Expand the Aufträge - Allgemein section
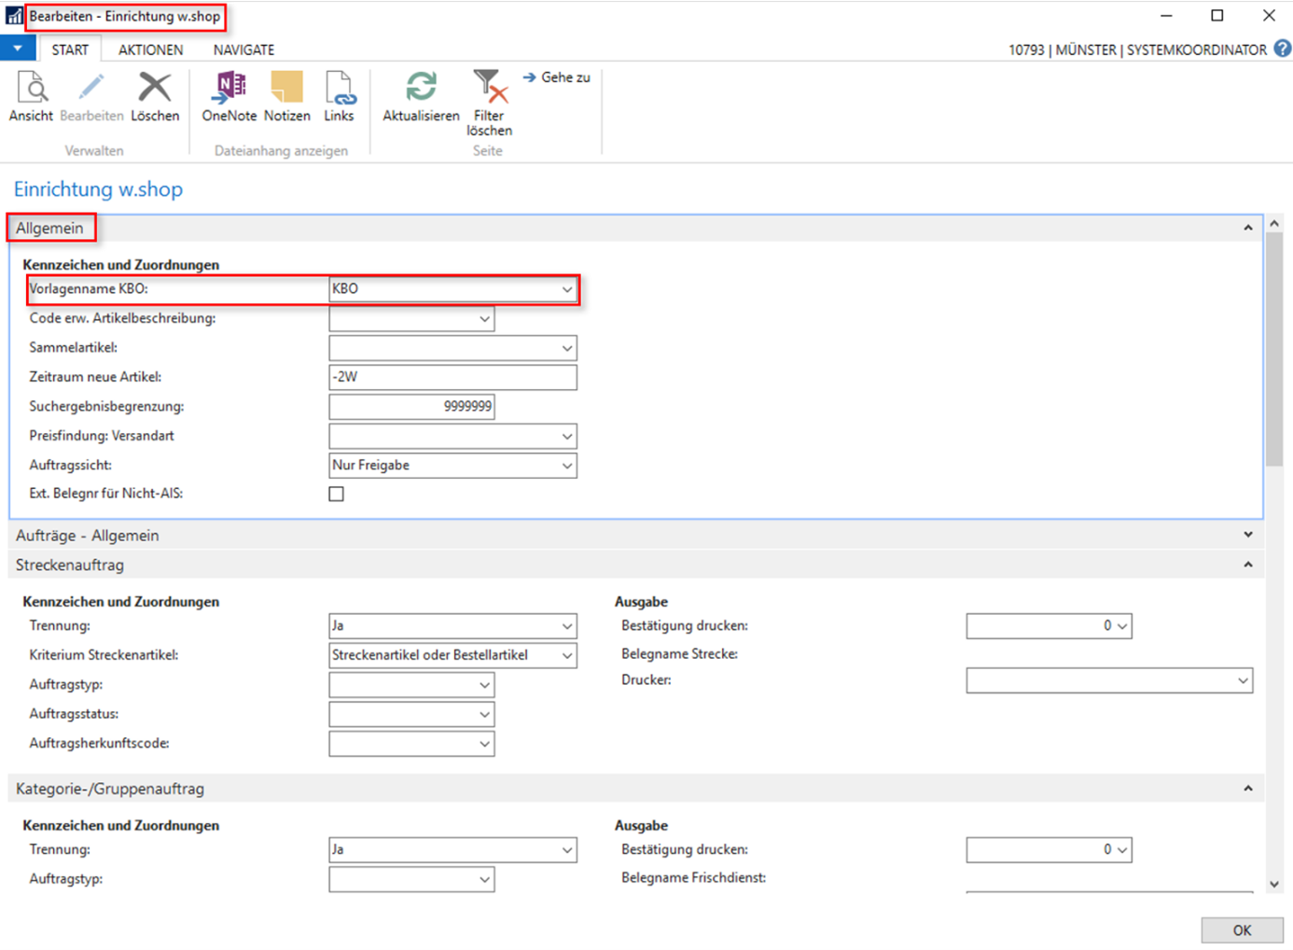This screenshot has height=950, width=1293. [x=1248, y=535]
